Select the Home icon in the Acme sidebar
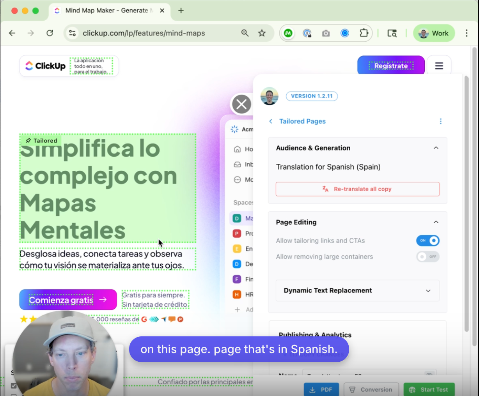Viewport: 479px width, 396px height. (238, 149)
